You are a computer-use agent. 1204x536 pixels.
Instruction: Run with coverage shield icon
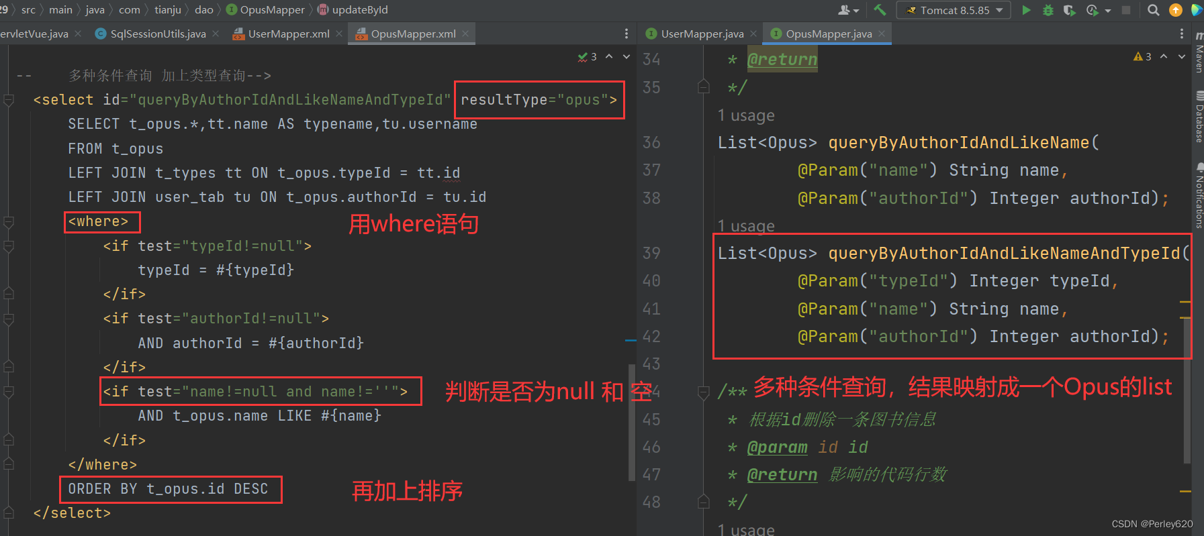click(1070, 10)
